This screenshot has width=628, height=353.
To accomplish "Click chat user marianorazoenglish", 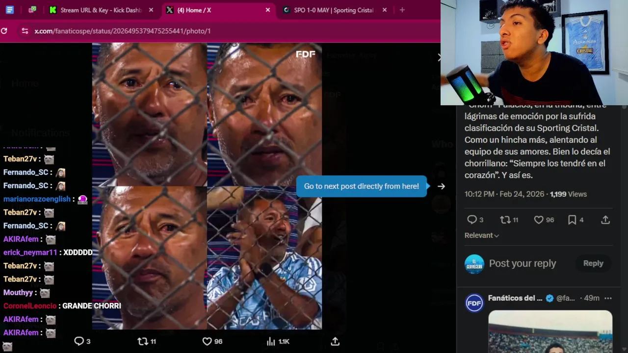I will 37,199.
